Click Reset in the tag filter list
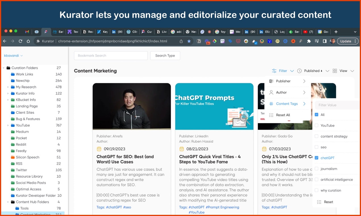The height and width of the screenshot is (216, 361). [329, 202]
